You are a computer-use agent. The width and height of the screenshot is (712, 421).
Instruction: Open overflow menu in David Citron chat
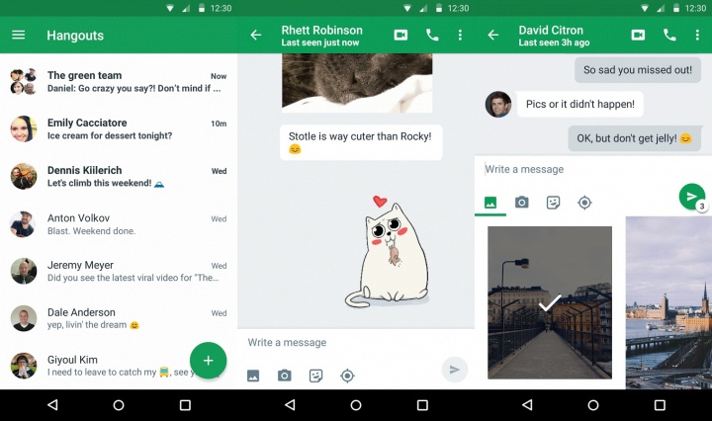(x=697, y=35)
